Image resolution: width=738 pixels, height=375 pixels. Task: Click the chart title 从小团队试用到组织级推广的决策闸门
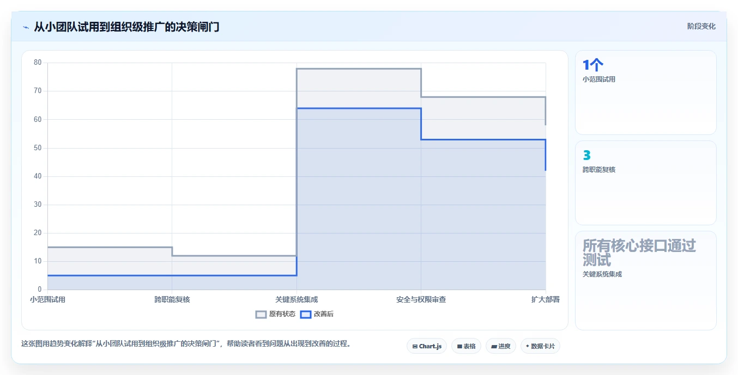126,27
